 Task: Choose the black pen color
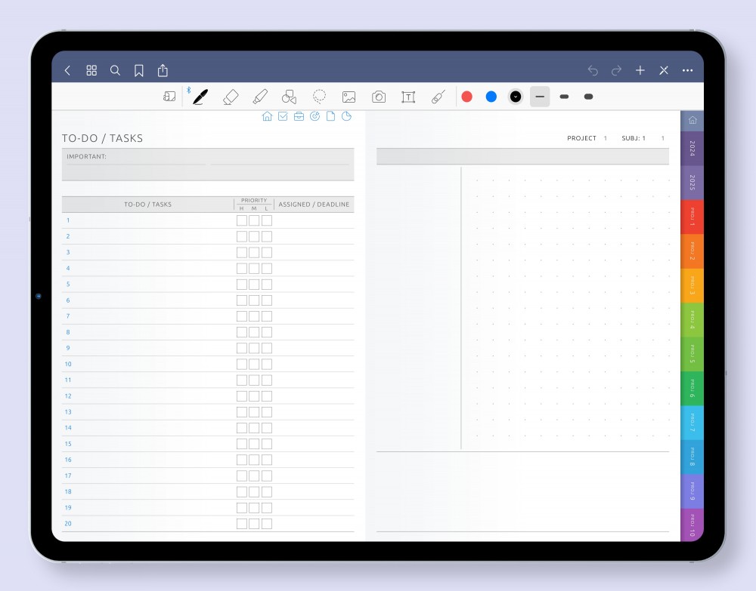tap(516, 97)
